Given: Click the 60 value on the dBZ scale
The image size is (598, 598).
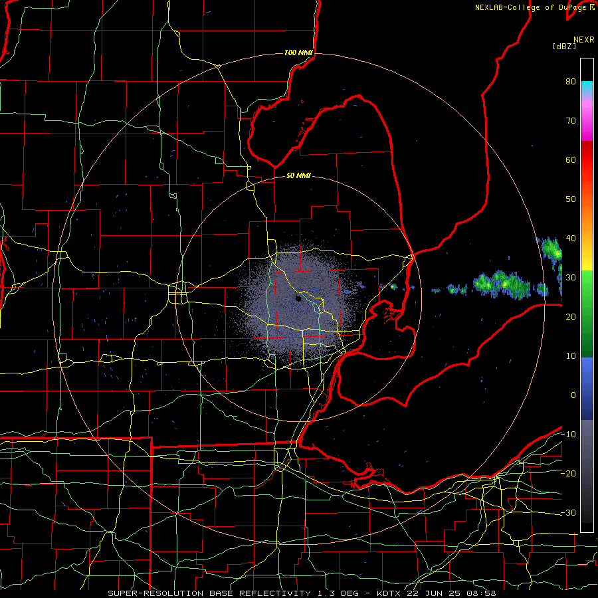Looking at the screenshot, I should tap(571, 159).
